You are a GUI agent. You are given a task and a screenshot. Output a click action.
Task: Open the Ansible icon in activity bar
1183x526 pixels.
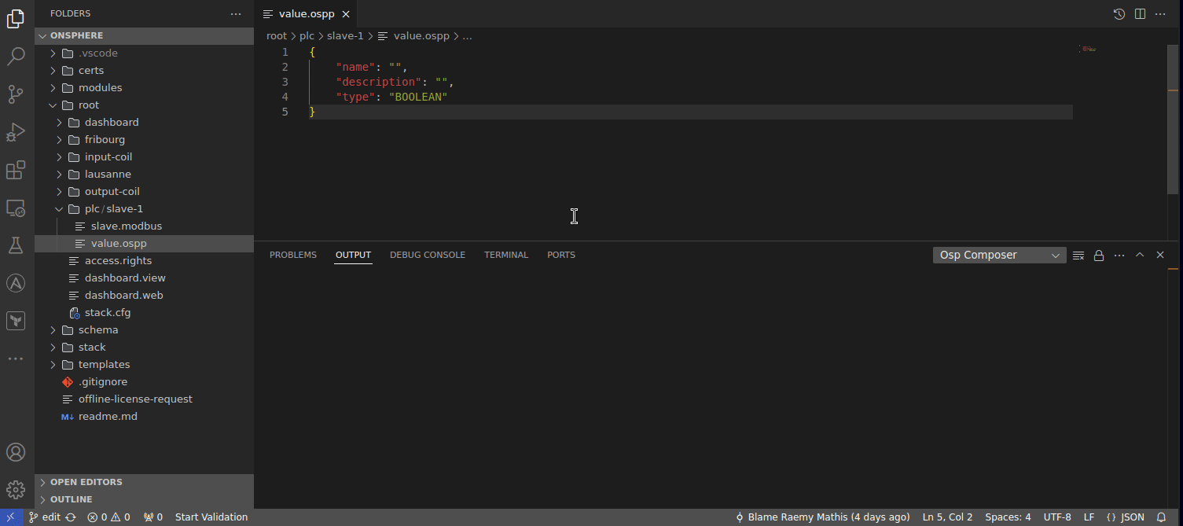pyautogui.click(x=16, y=283)
